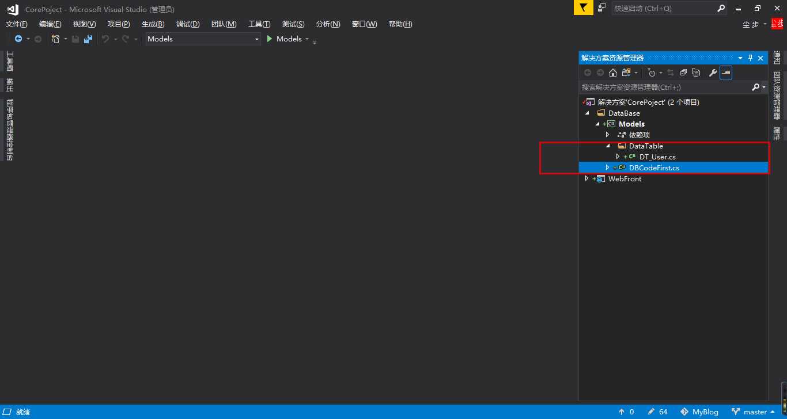Open Solution Explorer view-switch dropdown arrow
The width and height of the screenshot is (787, 419).
pyautogui.click(x=636, y=73)
